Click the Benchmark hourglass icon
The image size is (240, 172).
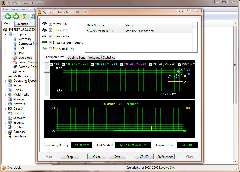tap(10, 136)
